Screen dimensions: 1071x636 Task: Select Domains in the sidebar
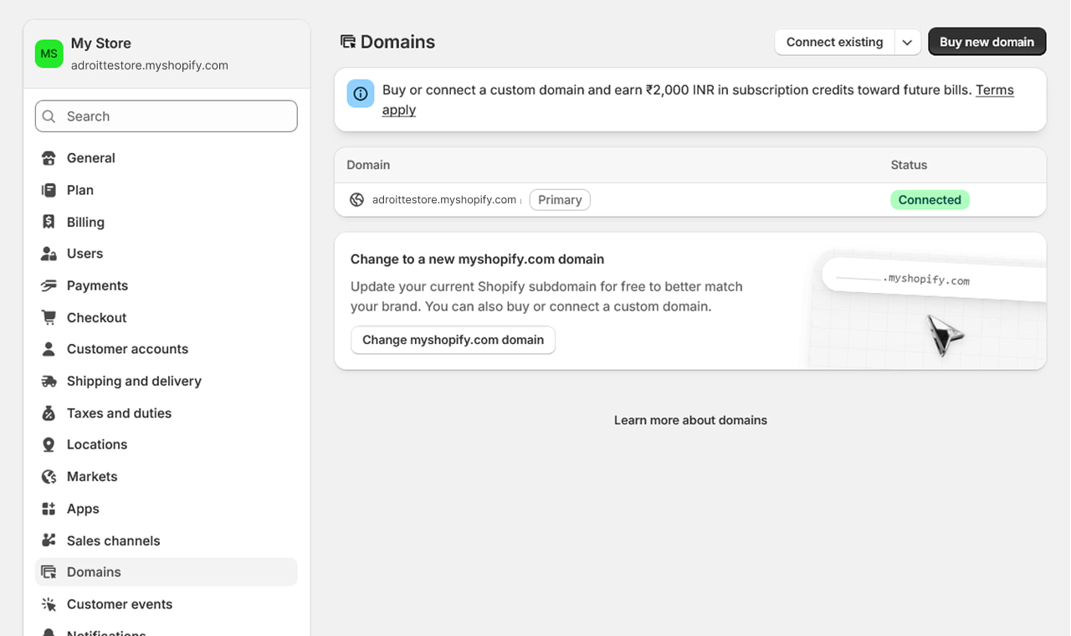click(x=167, y=572)
